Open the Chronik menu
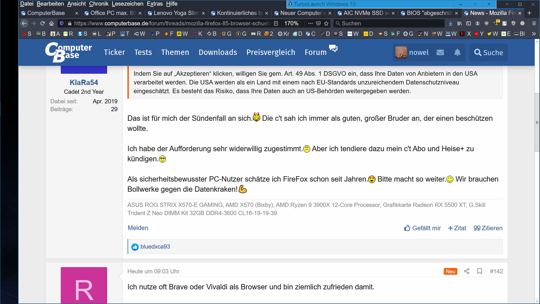 [98, 4]
